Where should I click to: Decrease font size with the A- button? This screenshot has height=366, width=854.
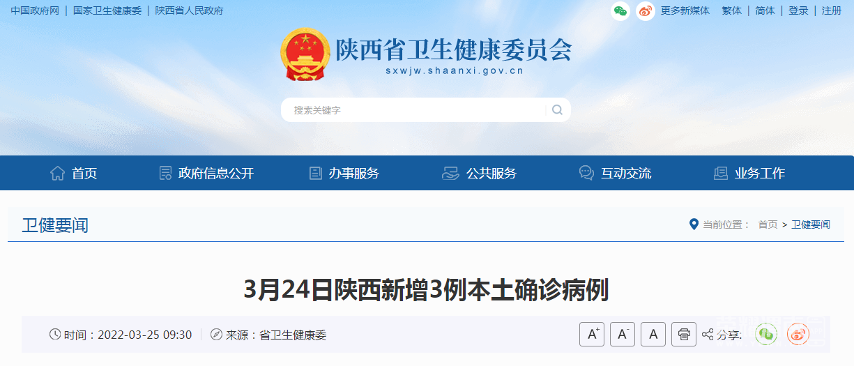coord(623,335)
